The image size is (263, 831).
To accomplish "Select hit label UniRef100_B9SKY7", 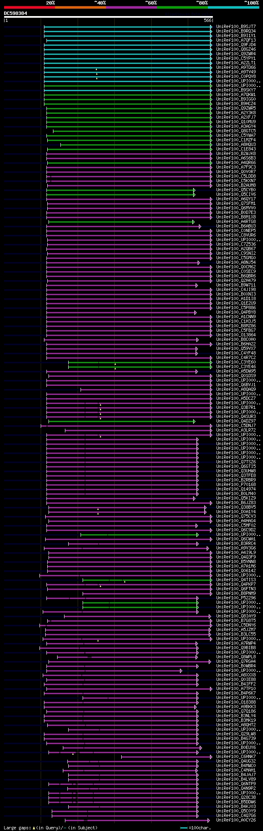I will (236, 90).
